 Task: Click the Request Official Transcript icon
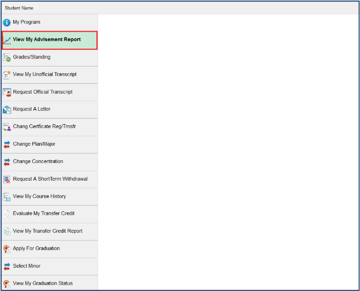click(7, 93)
